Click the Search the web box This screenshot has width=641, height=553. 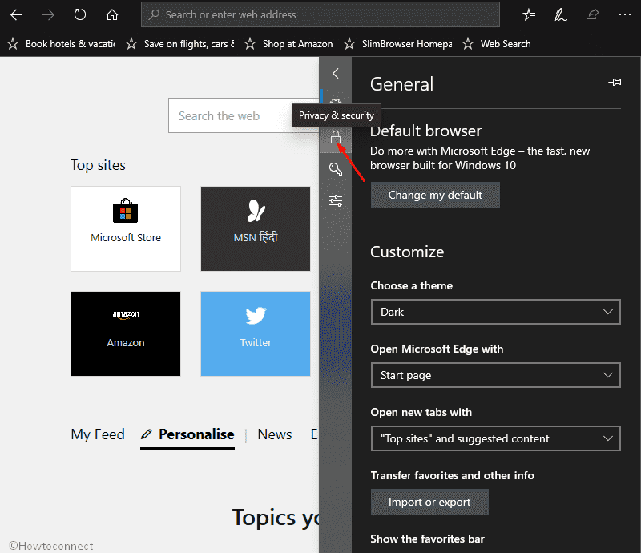244,115
